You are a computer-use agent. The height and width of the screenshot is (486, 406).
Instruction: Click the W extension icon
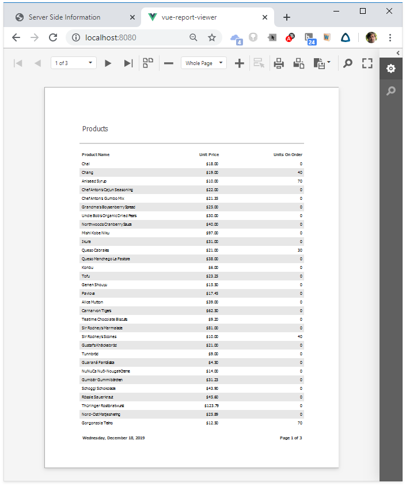(x=327, y=37)
